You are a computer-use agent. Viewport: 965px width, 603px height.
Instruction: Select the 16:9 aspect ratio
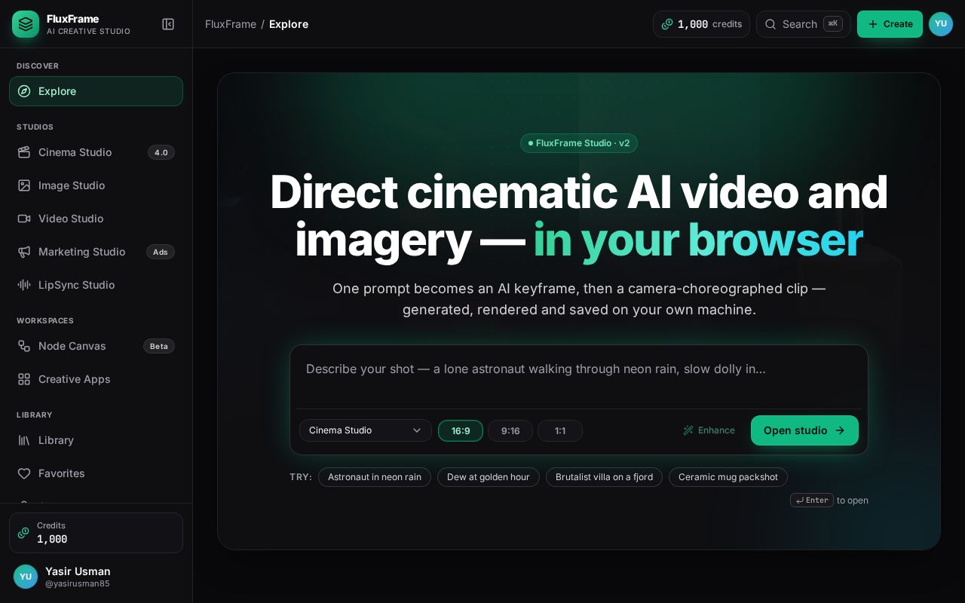461,431
